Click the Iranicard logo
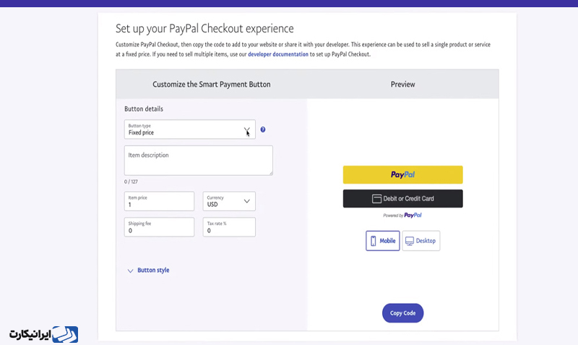Screen dimensions: 578x345 coord(43,334)
